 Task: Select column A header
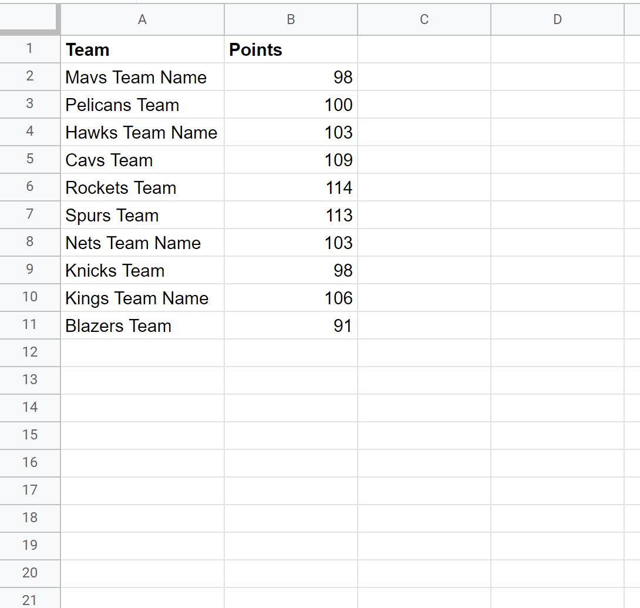pyautogui.click(x=142, y=19)
